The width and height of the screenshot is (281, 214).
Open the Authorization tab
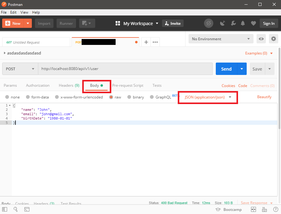coord(38,85)
